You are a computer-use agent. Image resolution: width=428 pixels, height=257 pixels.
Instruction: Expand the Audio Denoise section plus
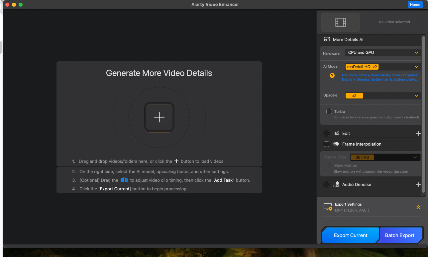tap(418, 184)
